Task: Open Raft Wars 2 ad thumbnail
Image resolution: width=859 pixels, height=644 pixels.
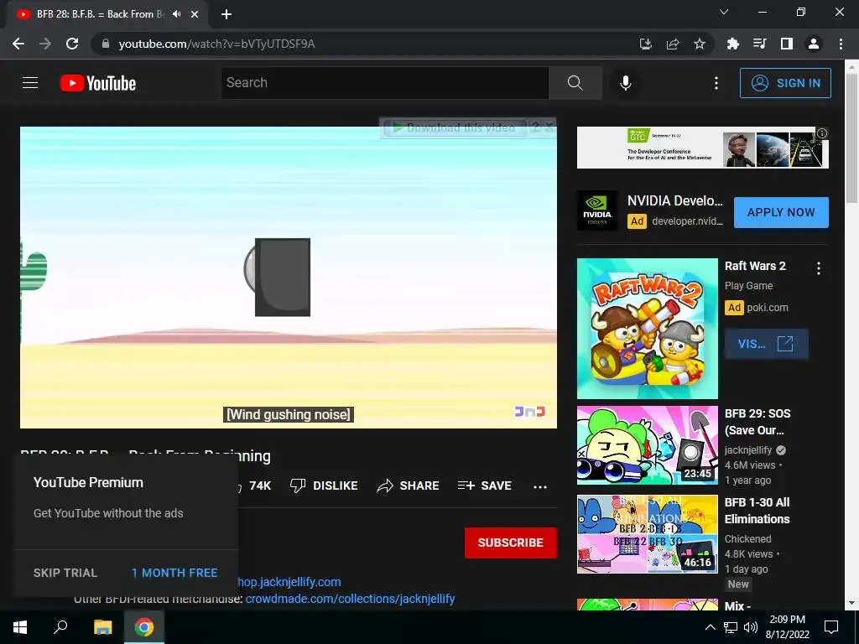Action: click(x=648, y=329)
